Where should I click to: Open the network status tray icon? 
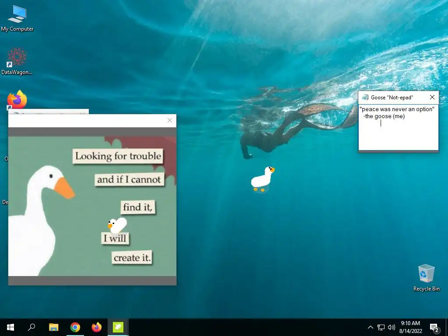point(381,327)
